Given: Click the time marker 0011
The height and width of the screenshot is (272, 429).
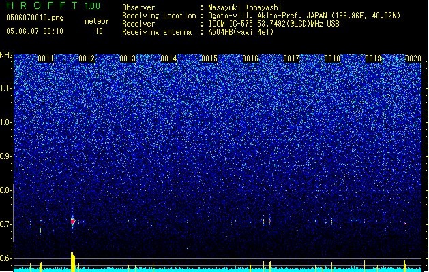Looking at the screenshot, I should (x=46, y=58).
